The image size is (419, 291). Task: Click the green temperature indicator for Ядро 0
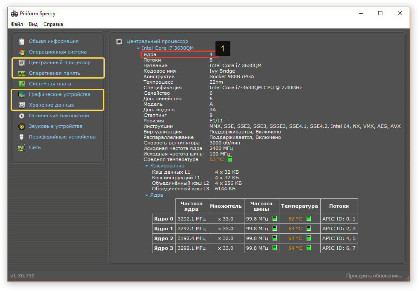(309, 218)
